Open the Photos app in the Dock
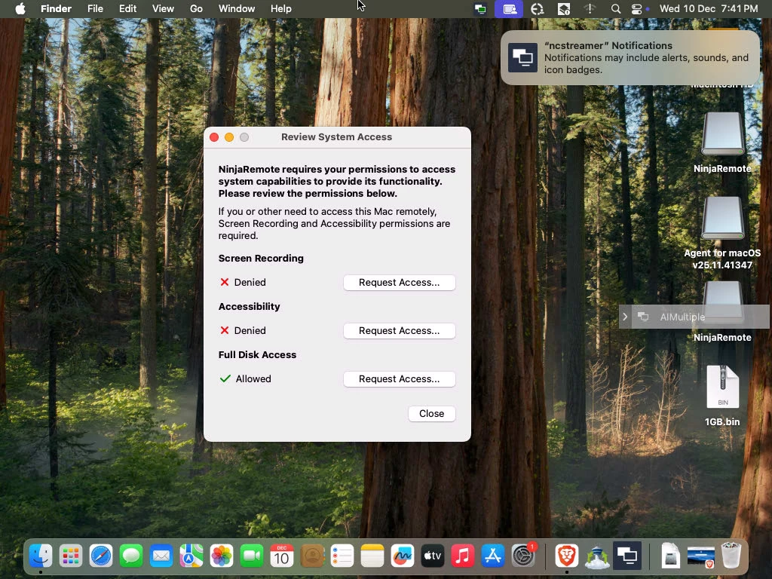Screen dimensions: 772x579 tap(222, 556)
